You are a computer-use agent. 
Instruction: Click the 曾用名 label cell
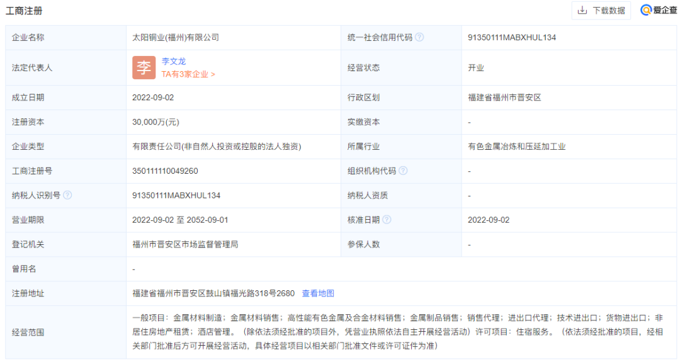point(65,269)
